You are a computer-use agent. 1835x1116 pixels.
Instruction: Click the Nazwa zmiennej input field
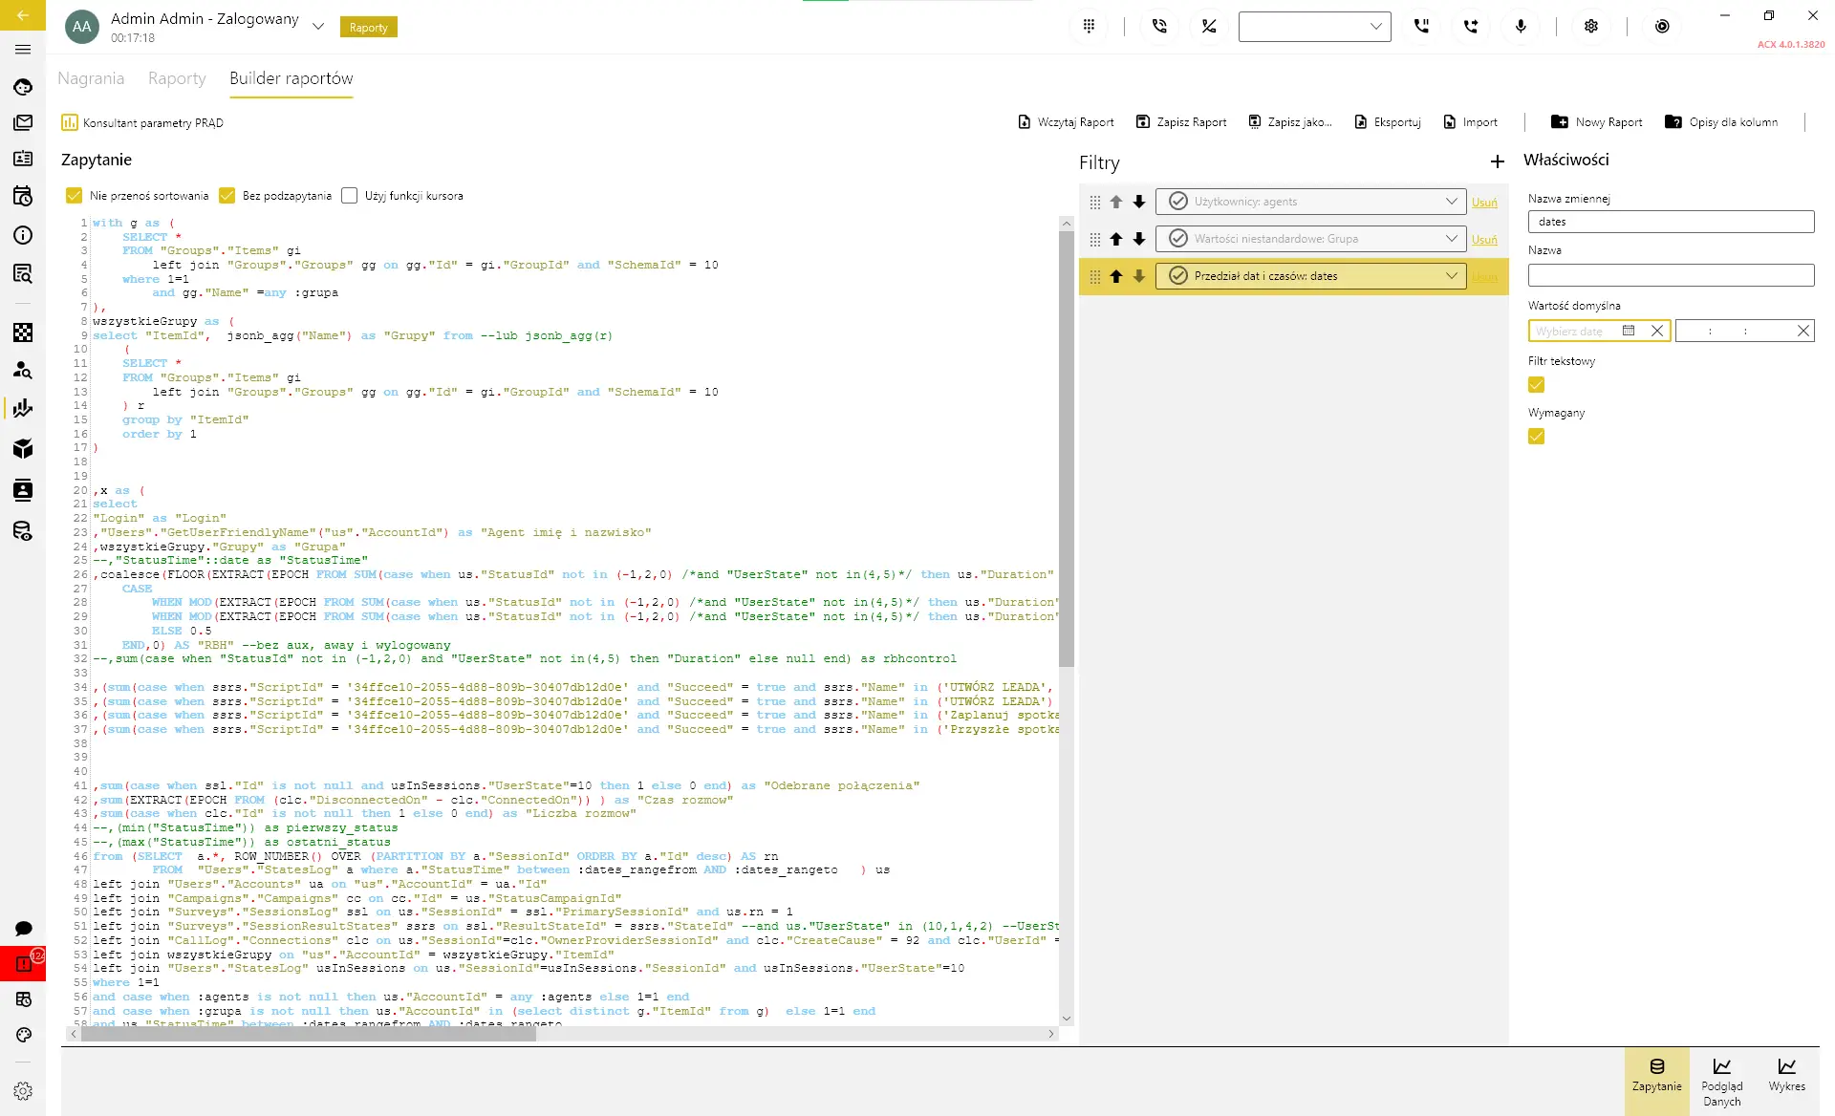[1670, 222]
